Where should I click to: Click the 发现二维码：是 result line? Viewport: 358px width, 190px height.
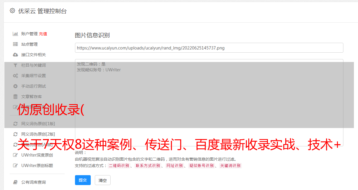point(91,64)
